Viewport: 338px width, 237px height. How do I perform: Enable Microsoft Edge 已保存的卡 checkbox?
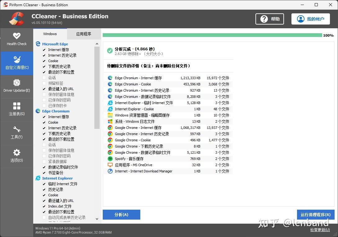point(44,106)
